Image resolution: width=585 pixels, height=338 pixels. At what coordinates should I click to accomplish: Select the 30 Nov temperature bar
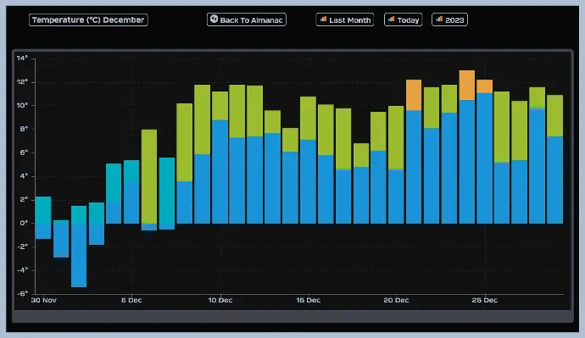coord(43,218)
